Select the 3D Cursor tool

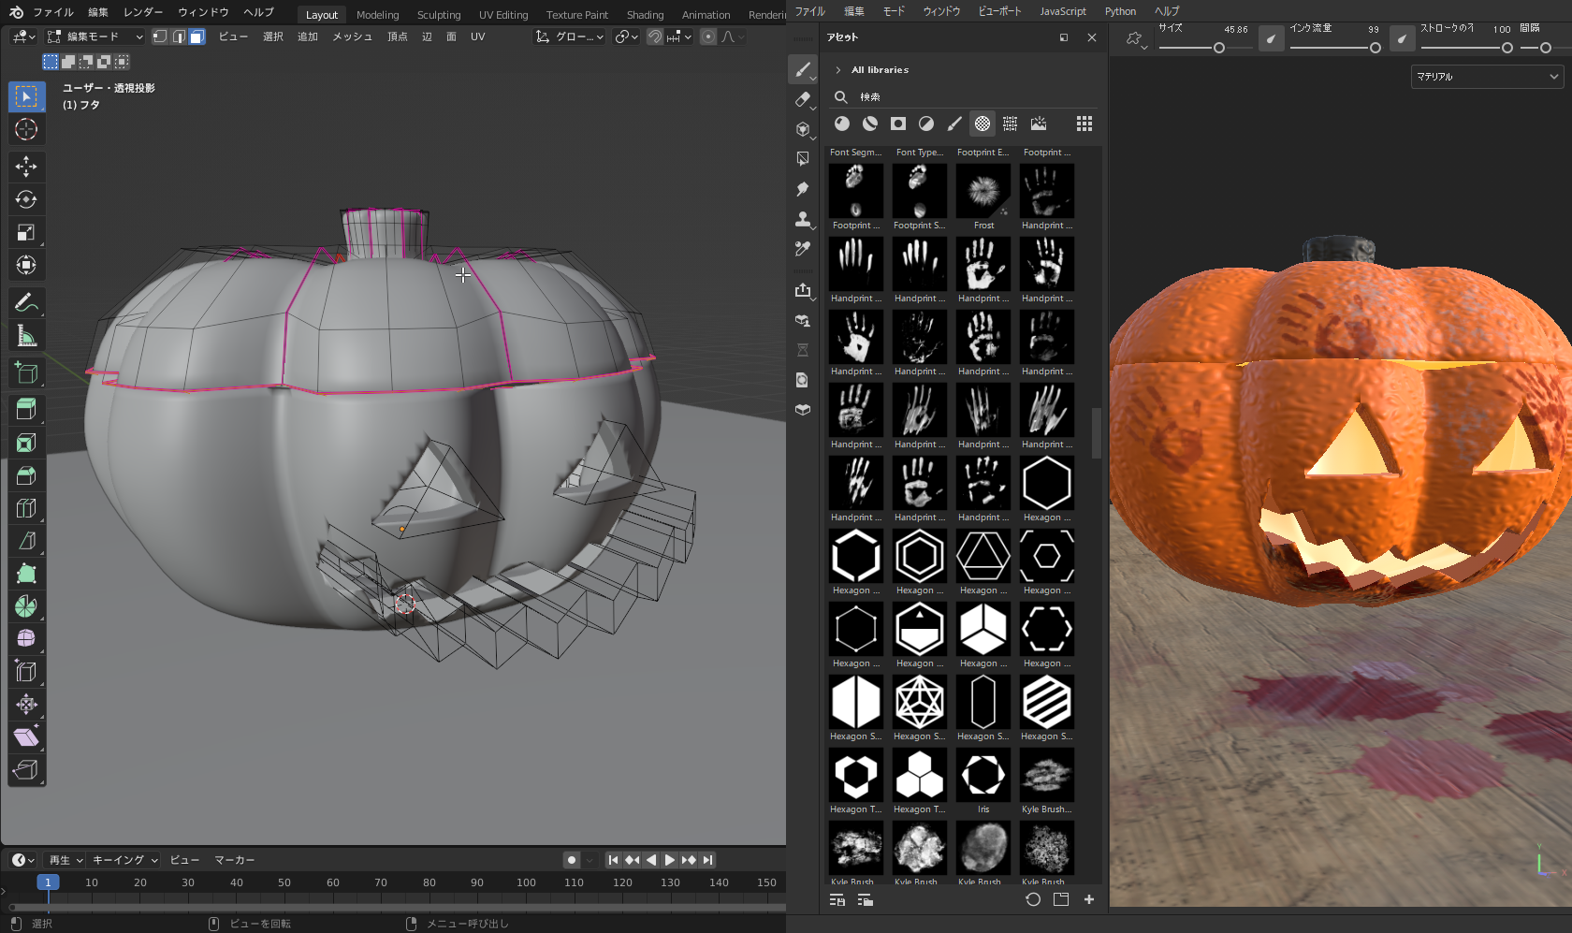coord(26,129)
